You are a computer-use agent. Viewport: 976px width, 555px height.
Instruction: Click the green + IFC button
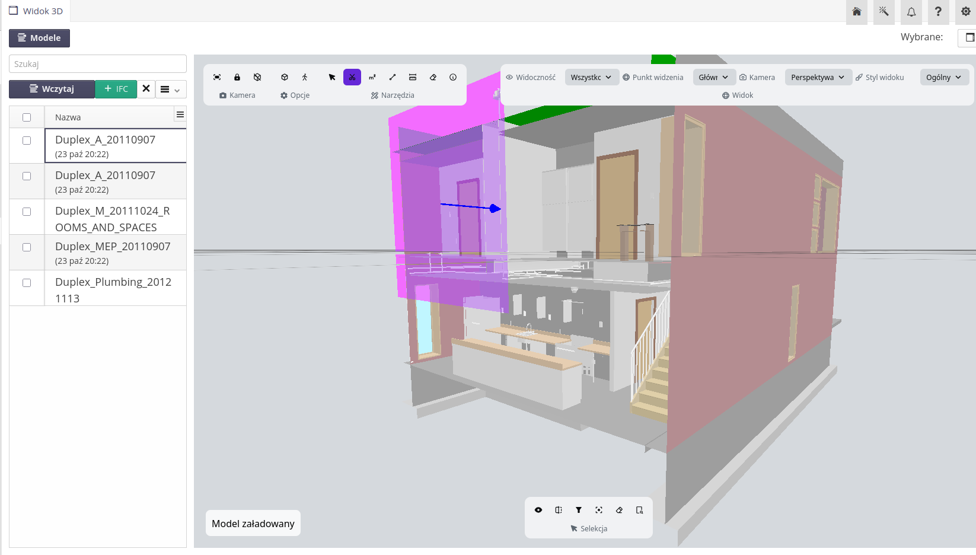(x=116, y=89)
